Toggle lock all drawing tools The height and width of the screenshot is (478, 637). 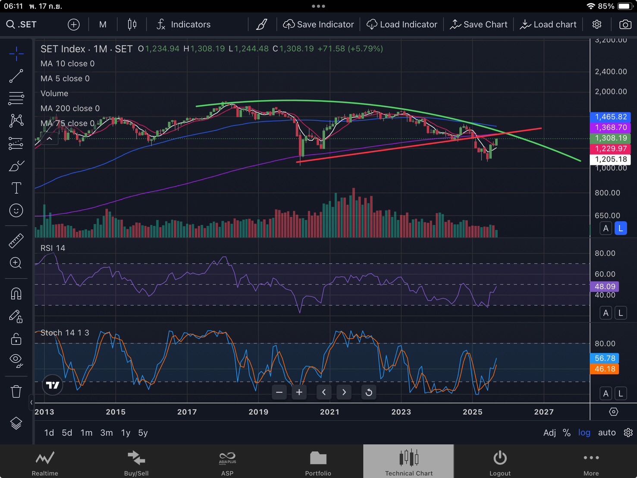pos(16,339)
